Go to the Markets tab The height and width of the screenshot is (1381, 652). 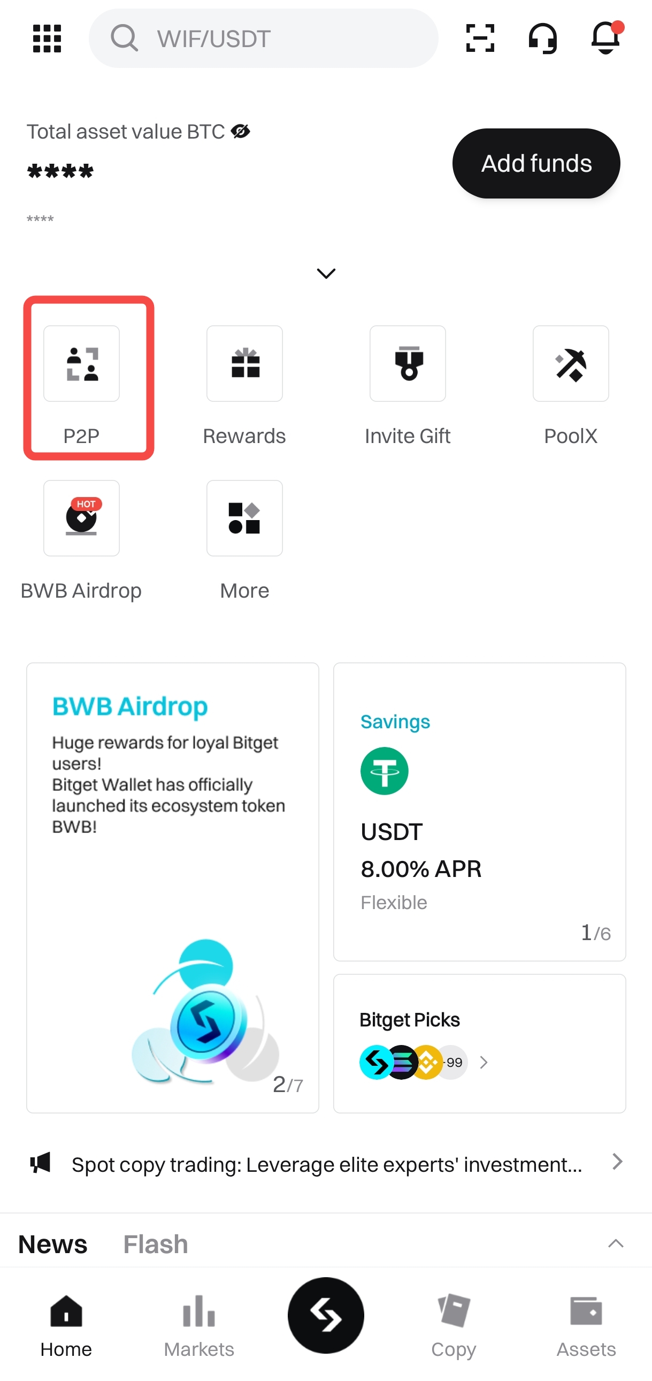pyautogui.click(x=199, y=1326)
